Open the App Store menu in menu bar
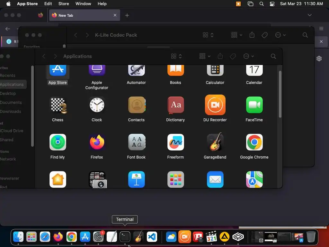Screen dimensions: 329x247 point(27,4)
